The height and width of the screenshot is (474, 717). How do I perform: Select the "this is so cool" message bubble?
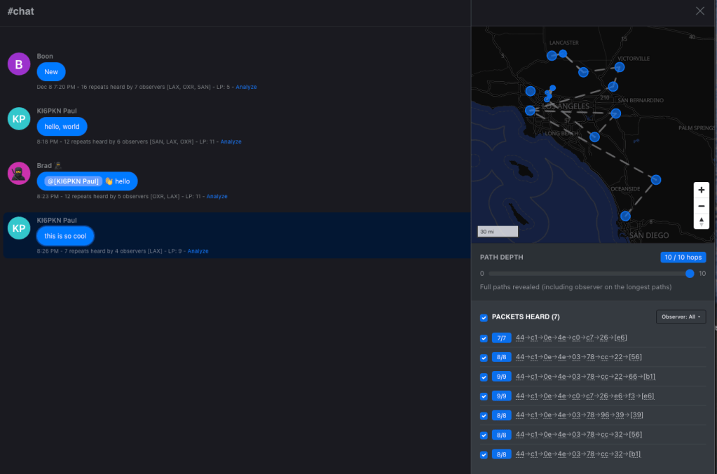point(65,236)
